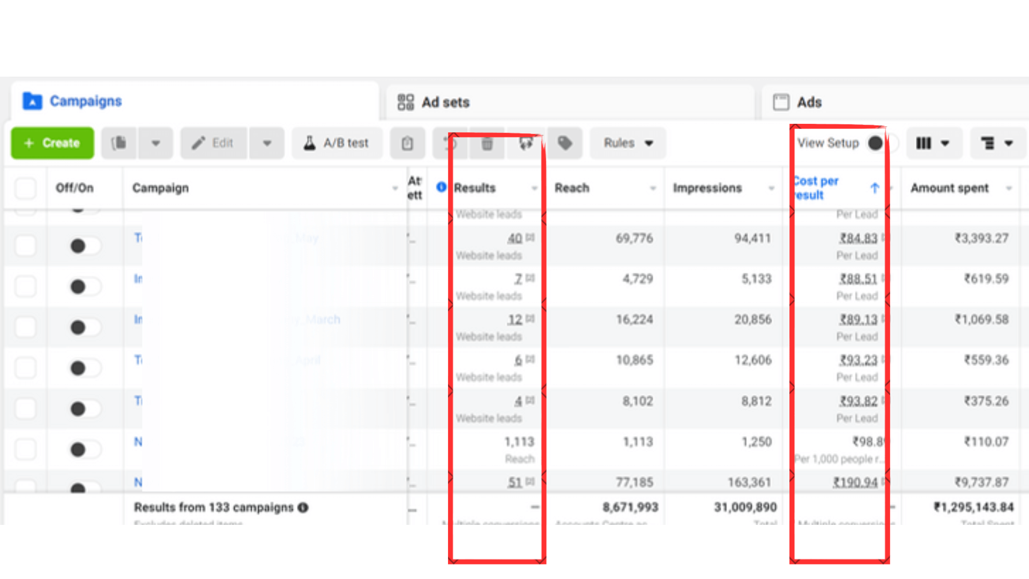Sort by Cost per result column
This screenshot has width=1029, height=579.
click(816, 188)
